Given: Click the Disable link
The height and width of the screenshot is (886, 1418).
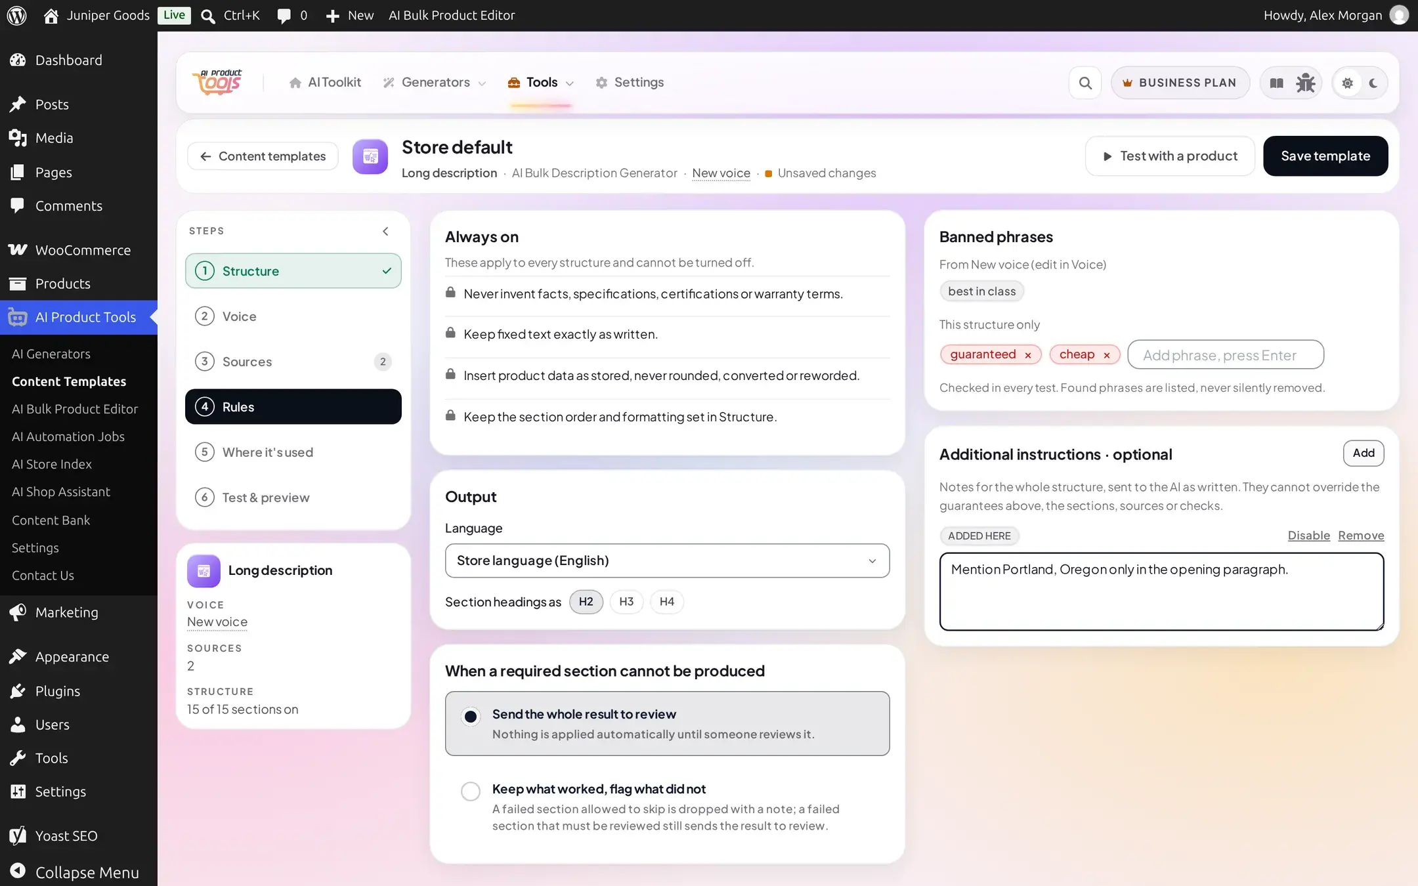Looking at the screenshot, I should tap(1308, 536).
